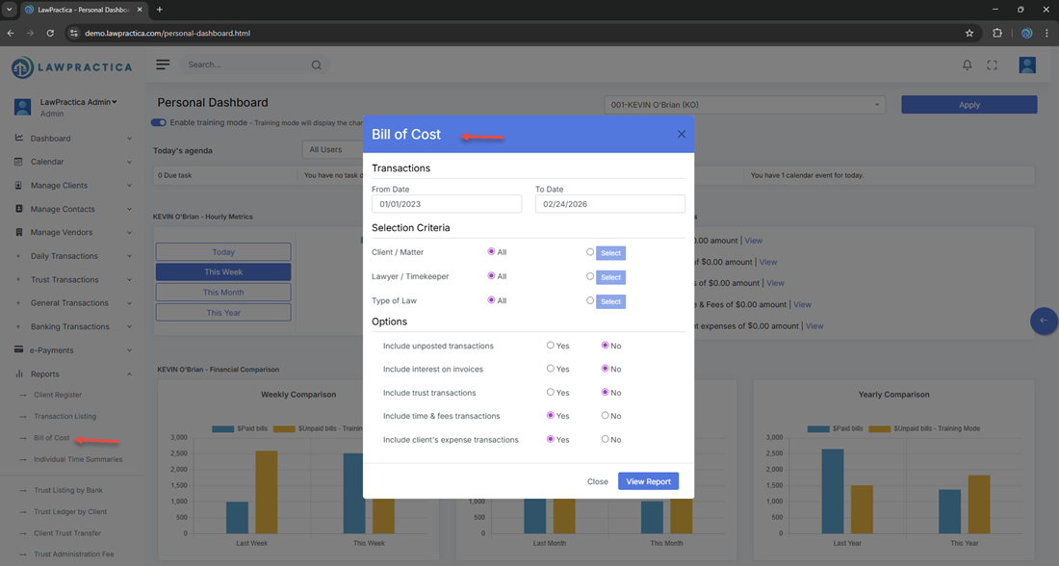Open the browser extensions icon
The width and height of the screenshot is (1059, 566).
[x=997, y=33]
